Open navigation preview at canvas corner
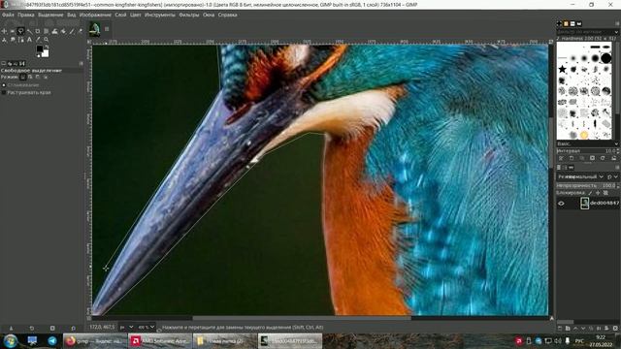Image resolution: width=621 pixels, height=349 pixels. click(x=551, y=318)
